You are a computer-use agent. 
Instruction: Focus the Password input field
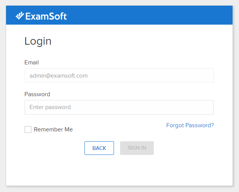tap(119, 107)
